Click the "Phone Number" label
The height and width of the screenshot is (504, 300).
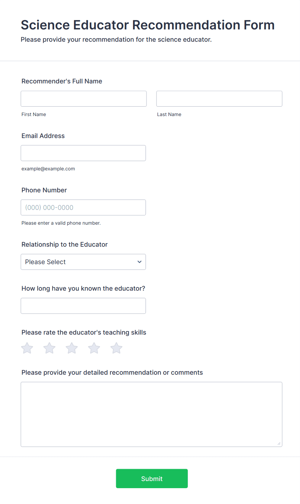coord(44,190)
